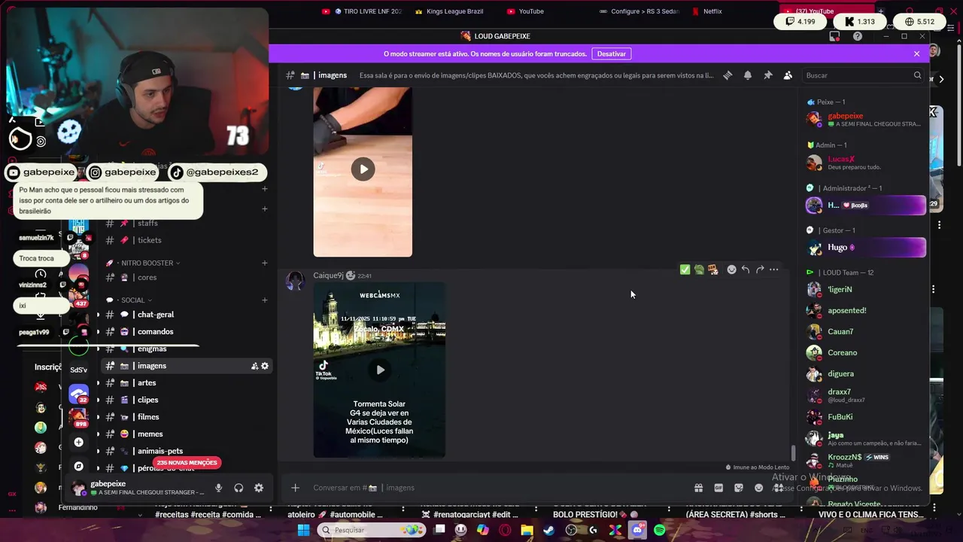
Task: Open the more options dots on Caique9j's message
Action: pyautogui.click(x=773, y=269)
